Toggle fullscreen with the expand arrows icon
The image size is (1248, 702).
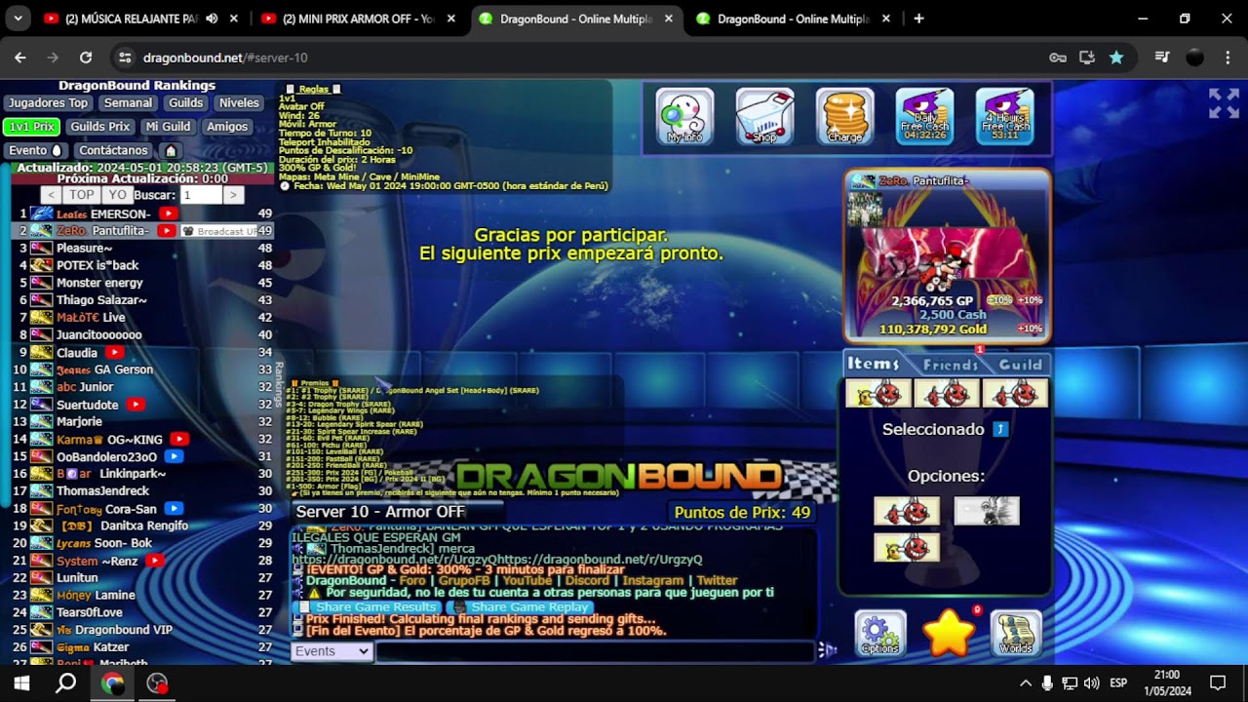coord(1224,103)
